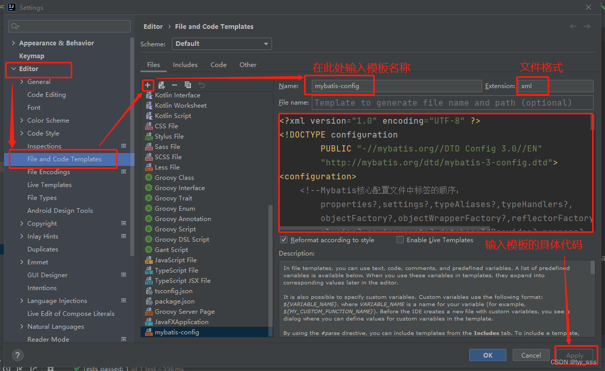Open File Types settings

(x=42, y=198)
